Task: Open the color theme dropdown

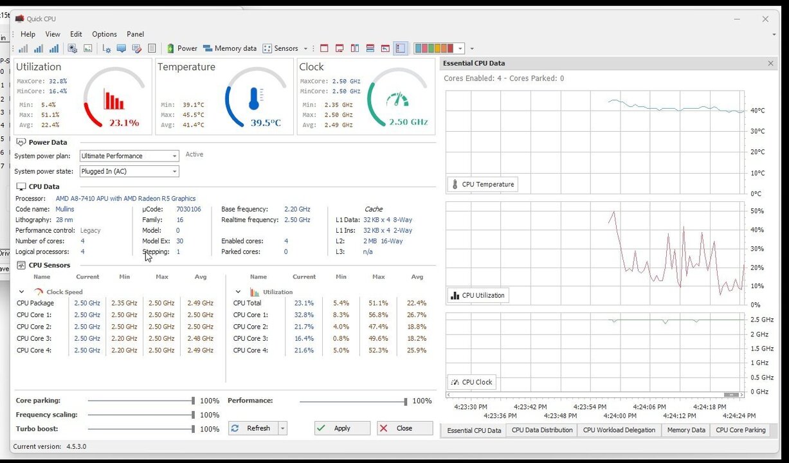Action: point(460,48)
